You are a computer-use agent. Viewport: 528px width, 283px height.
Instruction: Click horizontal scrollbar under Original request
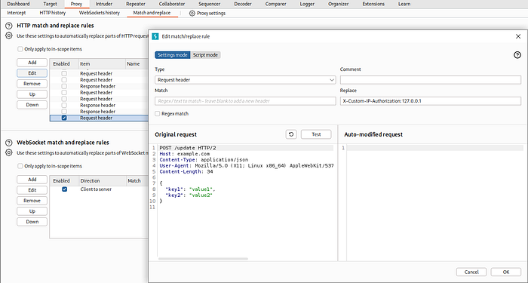[x=203, y=259]
